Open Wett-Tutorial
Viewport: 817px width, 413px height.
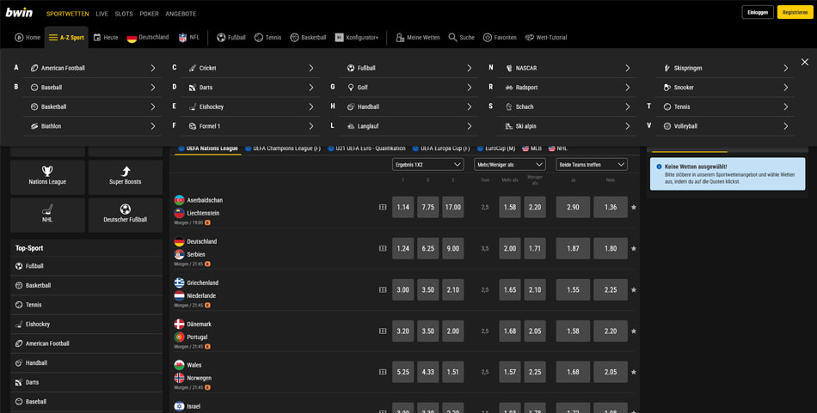545,38
